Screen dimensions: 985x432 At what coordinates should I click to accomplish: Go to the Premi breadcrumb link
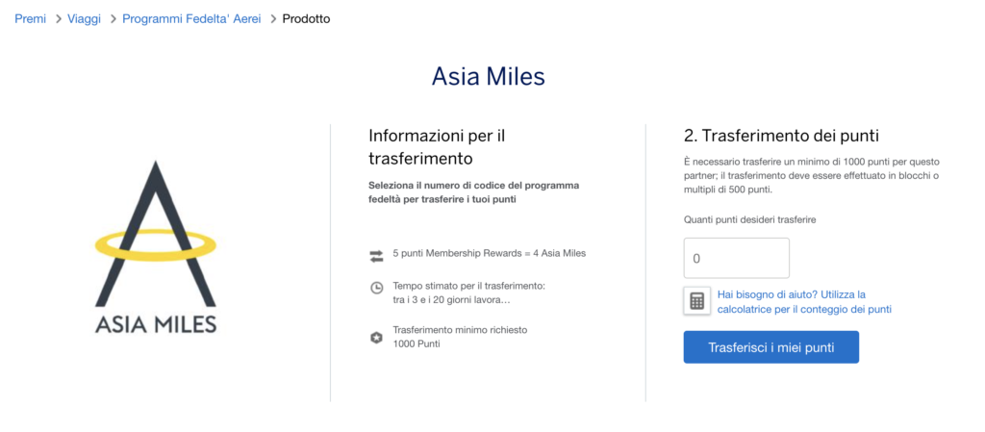click(30, 19)
